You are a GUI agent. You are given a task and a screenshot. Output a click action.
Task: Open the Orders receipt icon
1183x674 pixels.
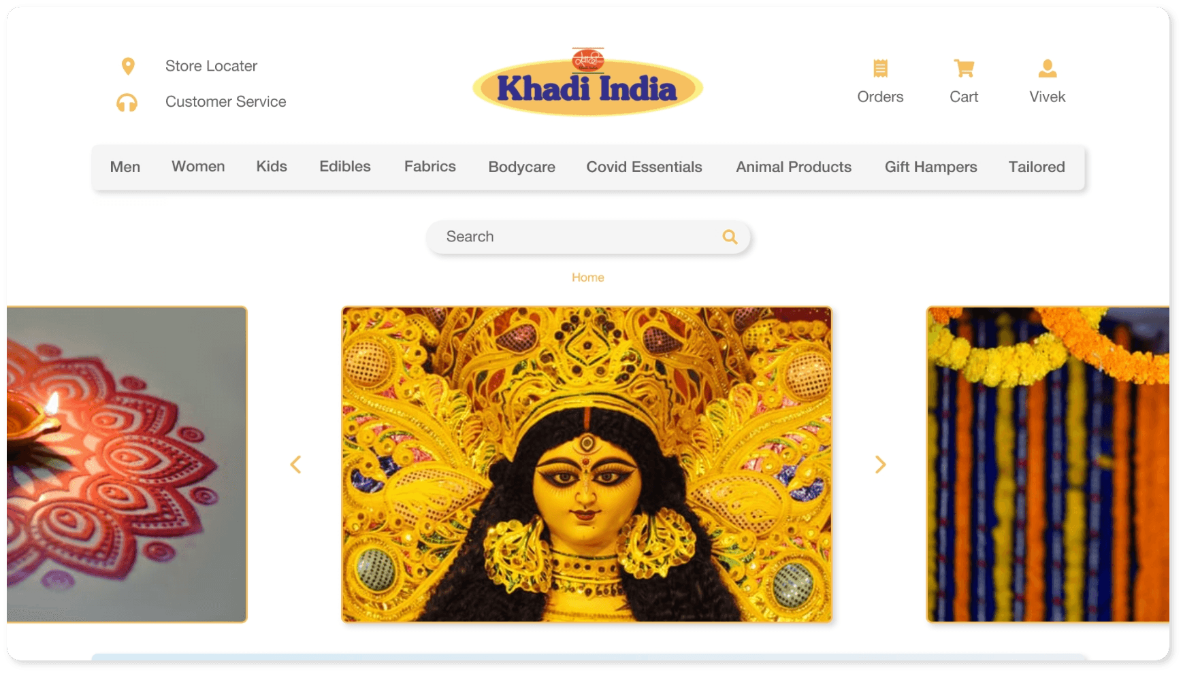pyautogui.click(x=880, y=68)
